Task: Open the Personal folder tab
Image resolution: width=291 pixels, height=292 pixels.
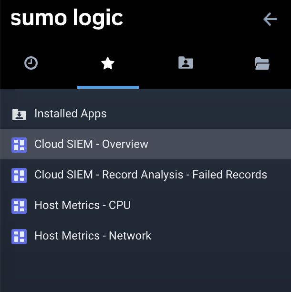Action: pos(185,63)
